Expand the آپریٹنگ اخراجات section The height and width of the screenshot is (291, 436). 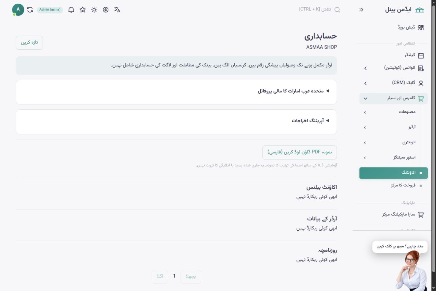tap(176, 121)
